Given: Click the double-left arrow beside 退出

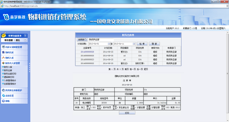Looking at the screenshot, I should pyautogui.click(x=25, y=40).
